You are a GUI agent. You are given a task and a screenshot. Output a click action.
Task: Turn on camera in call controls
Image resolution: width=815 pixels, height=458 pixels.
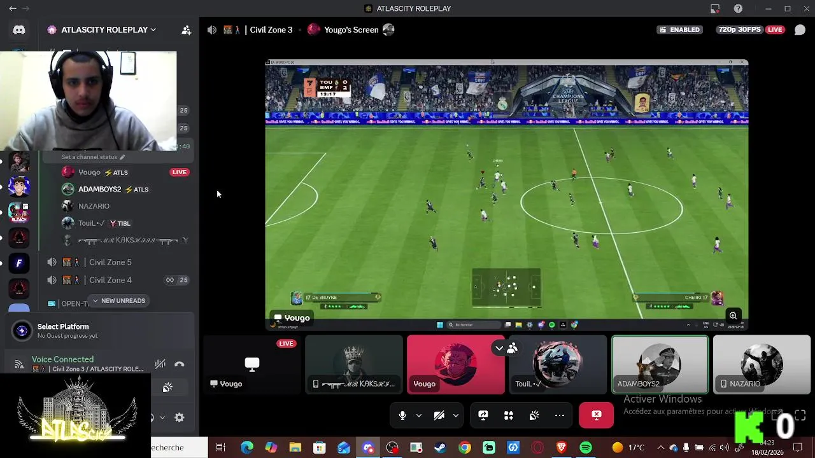[x=439, y=415]
